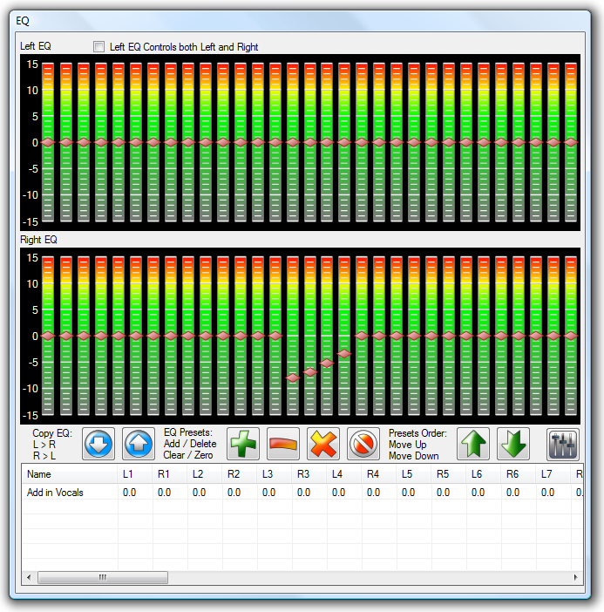Click the L3 column header

click(x=275, y=474)
